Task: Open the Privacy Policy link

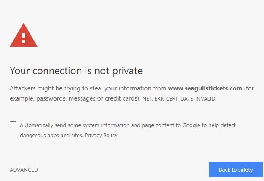Action: [x=101, y=135]
